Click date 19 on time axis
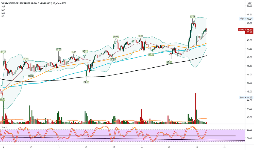 [x=224, y=147]
